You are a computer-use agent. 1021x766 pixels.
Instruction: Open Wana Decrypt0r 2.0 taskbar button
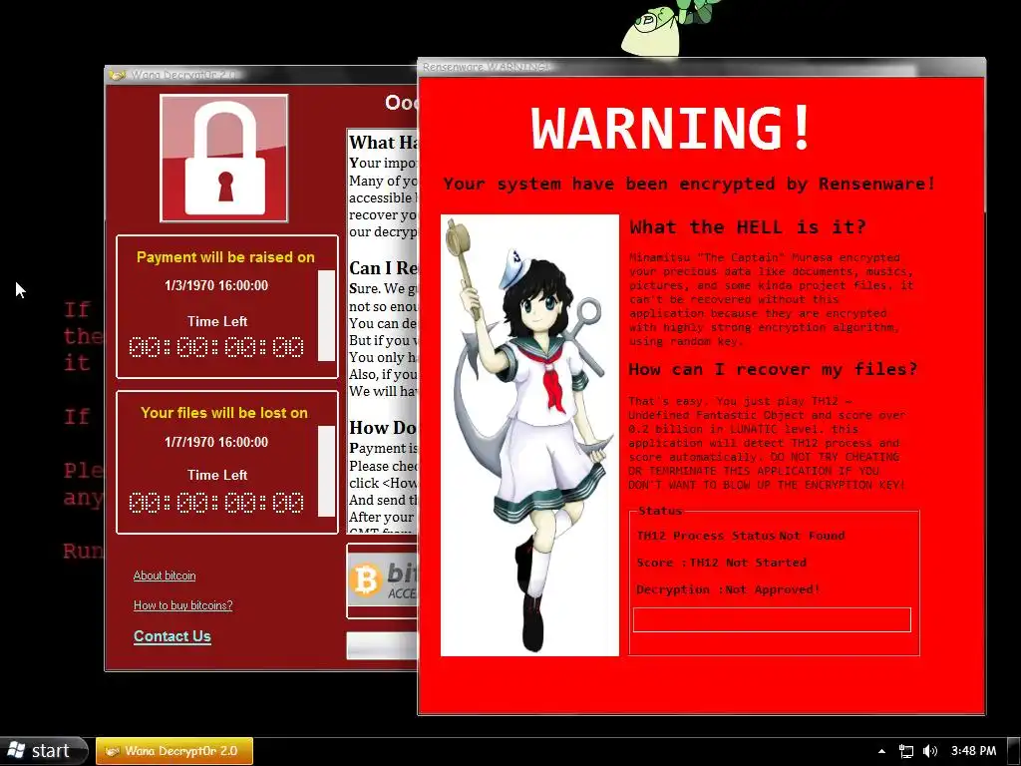(x=173, y=751)
